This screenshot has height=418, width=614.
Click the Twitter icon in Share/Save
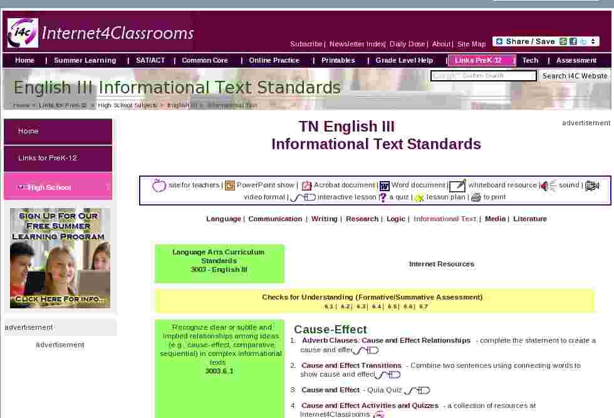point(583,41)
